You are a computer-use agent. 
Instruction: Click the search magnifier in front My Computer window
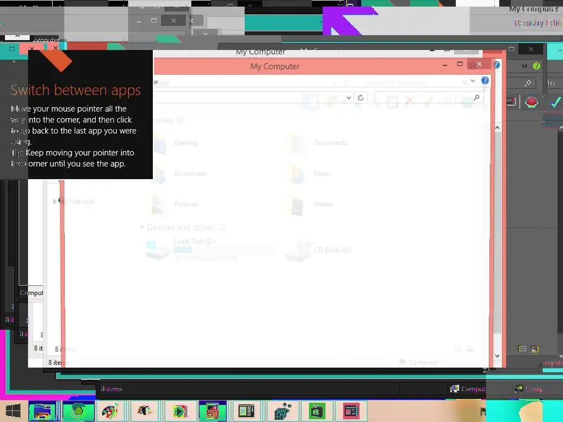click(x=477, y=98)
